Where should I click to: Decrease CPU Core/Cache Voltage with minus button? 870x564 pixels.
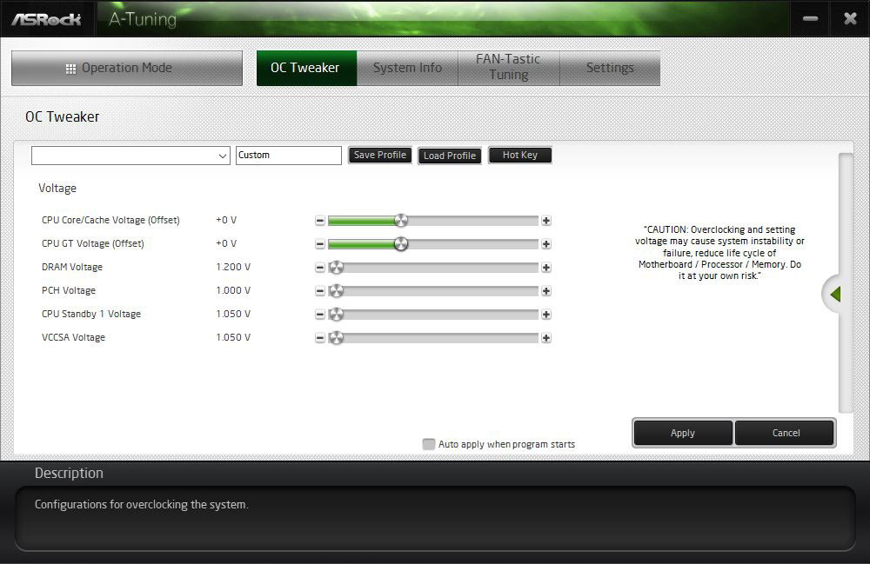click(319, 221)
